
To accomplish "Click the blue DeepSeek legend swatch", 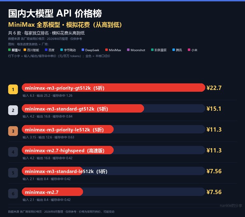I will (83, 50).
